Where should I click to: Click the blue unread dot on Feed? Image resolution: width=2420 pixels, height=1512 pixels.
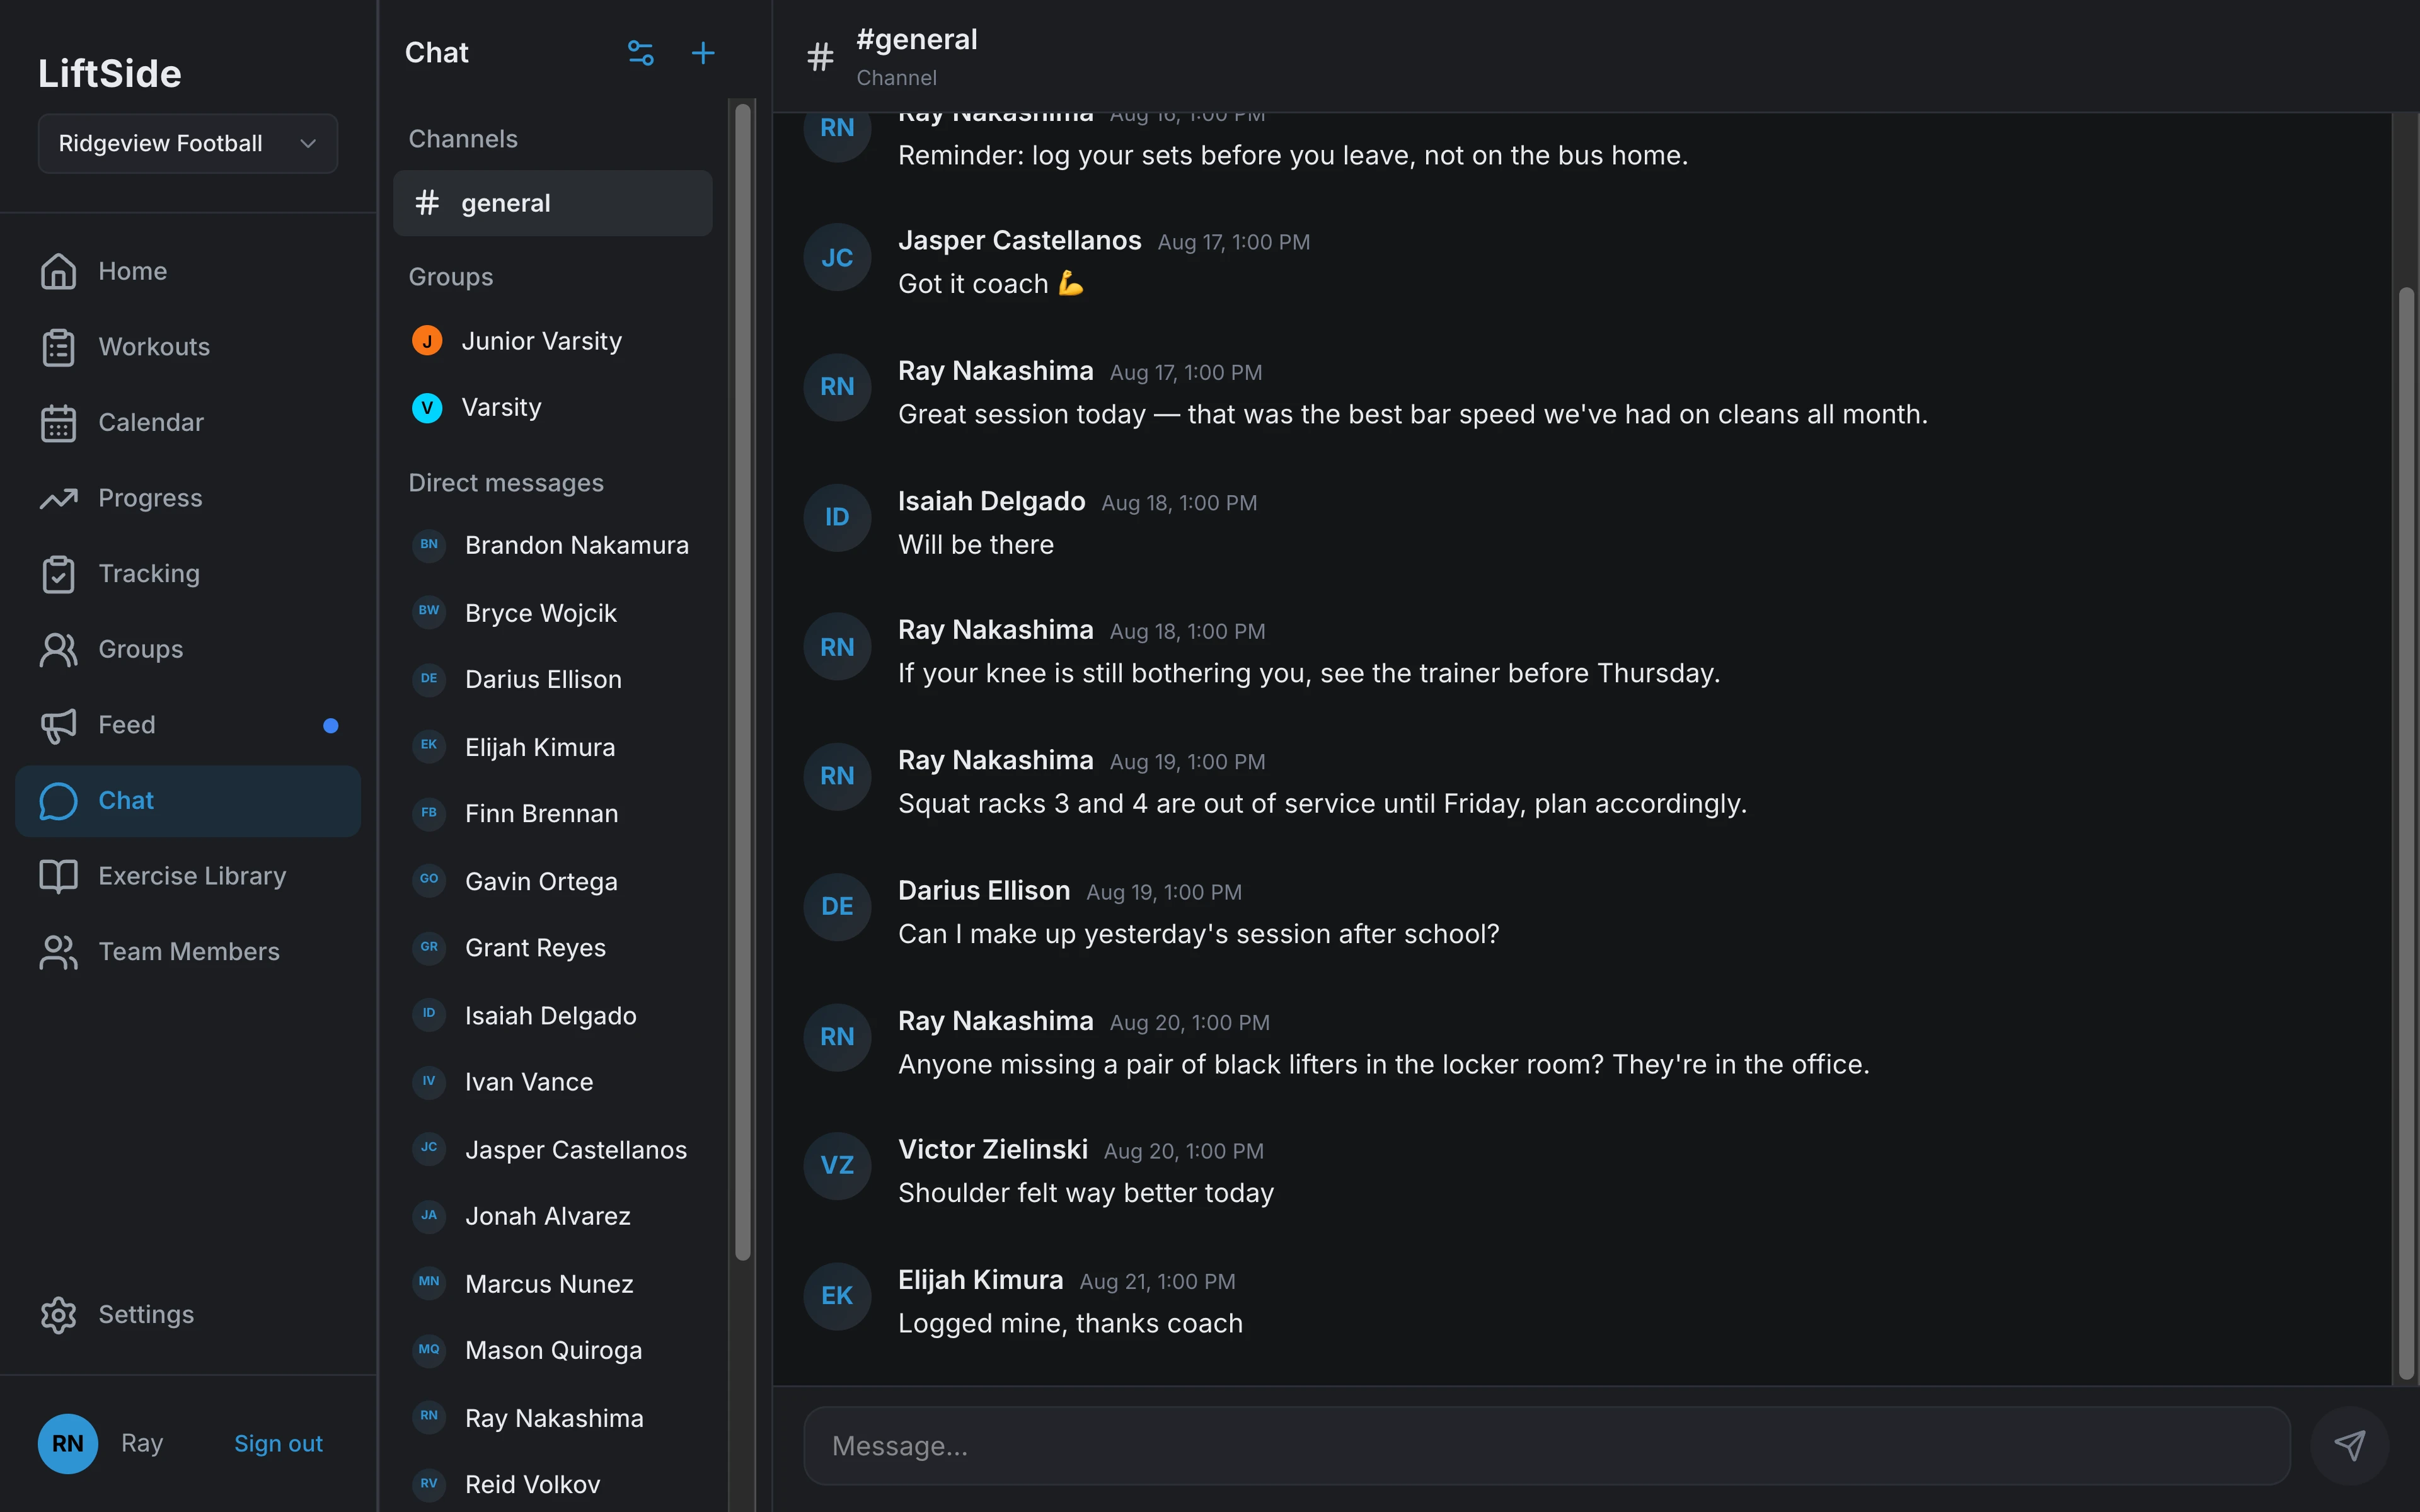tap(331, 725)
